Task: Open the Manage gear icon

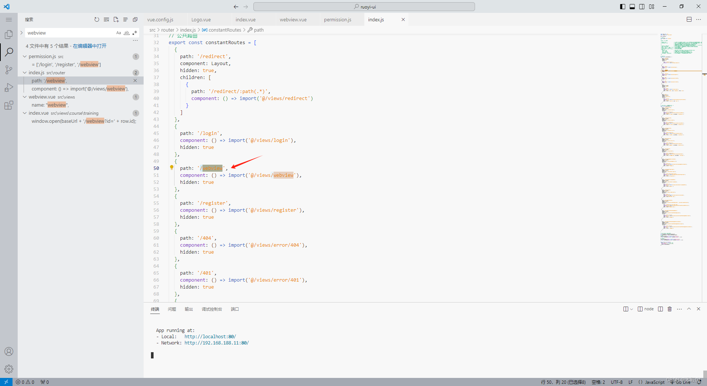Action: (9, 369)
